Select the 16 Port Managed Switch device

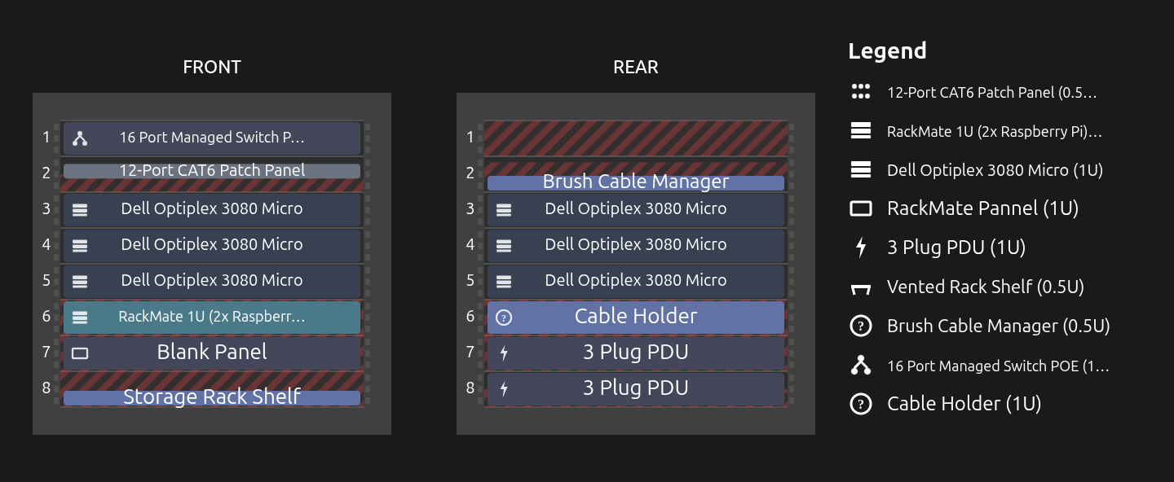coord(212,138)
